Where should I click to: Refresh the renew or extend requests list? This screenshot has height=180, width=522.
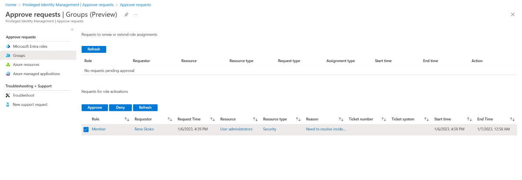[x=94, y=49]
